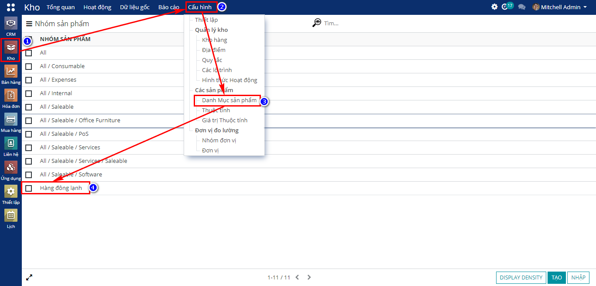The width and height of the screenshot is (596, 286).
Task: Go to previous page with left chevron
Action: tap(297, 277)
